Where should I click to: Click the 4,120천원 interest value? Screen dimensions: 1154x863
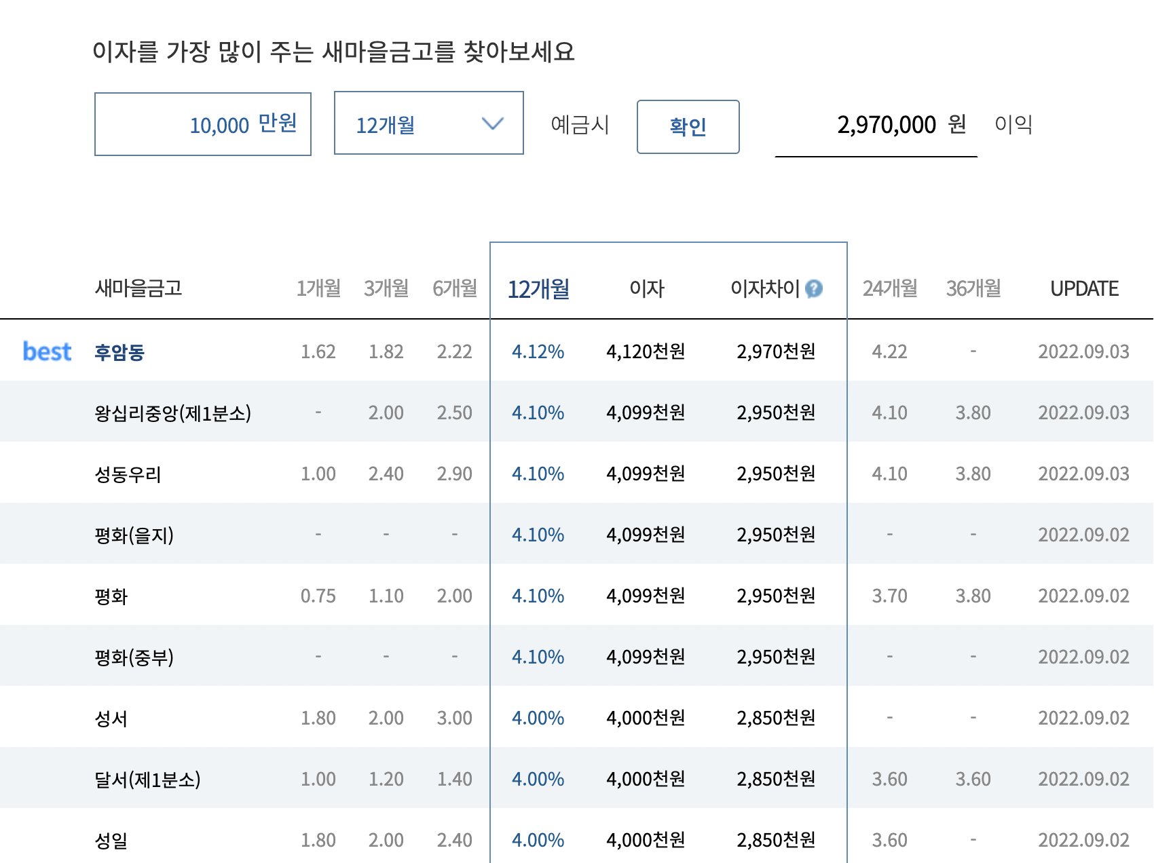[646, 351]
